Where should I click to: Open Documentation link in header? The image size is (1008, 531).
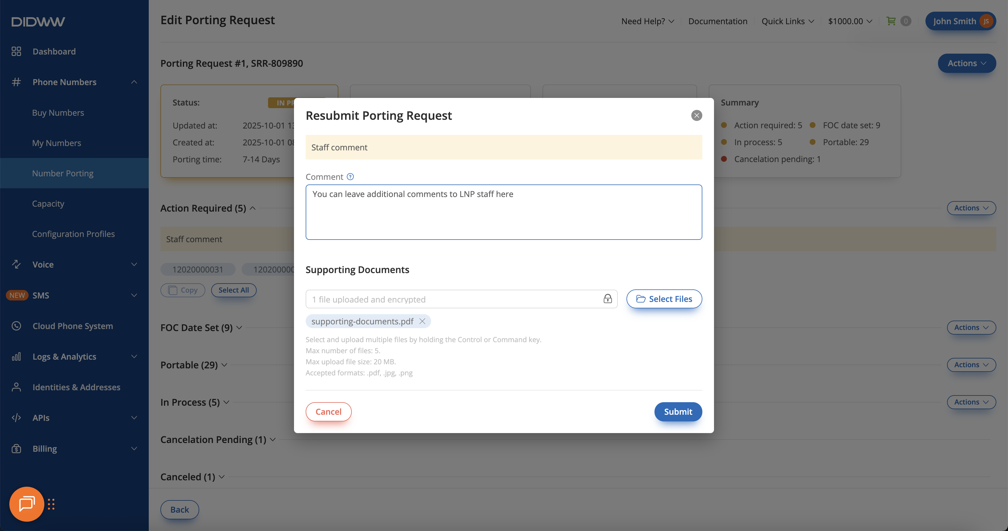[x=718, y=21]
